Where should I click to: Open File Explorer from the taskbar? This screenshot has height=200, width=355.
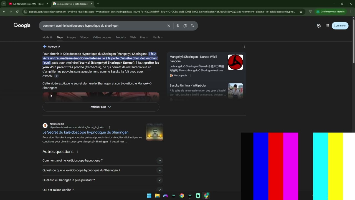[157, 196]
